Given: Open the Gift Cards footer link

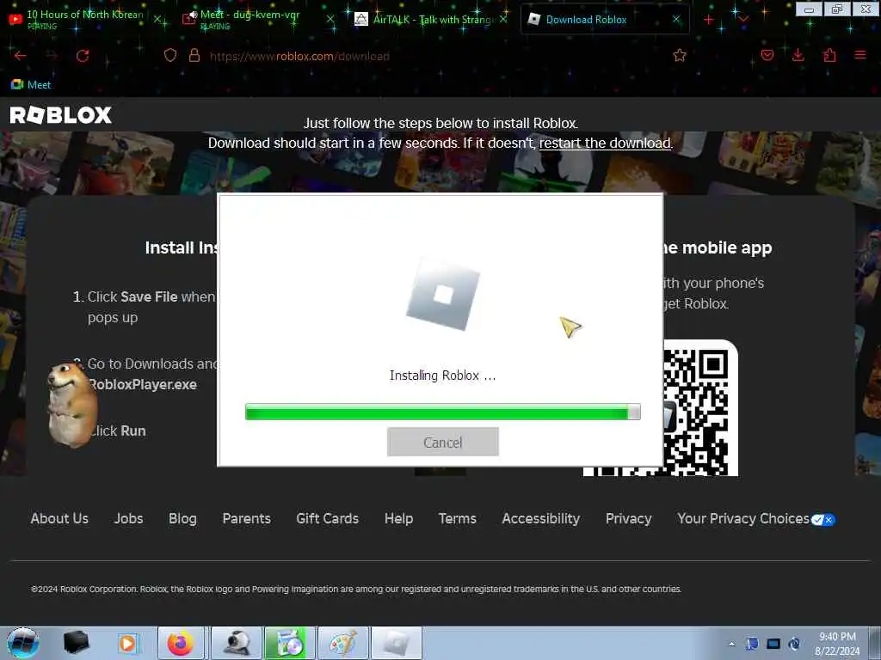Looking at the screenshot, I should (x=328, y=518).
